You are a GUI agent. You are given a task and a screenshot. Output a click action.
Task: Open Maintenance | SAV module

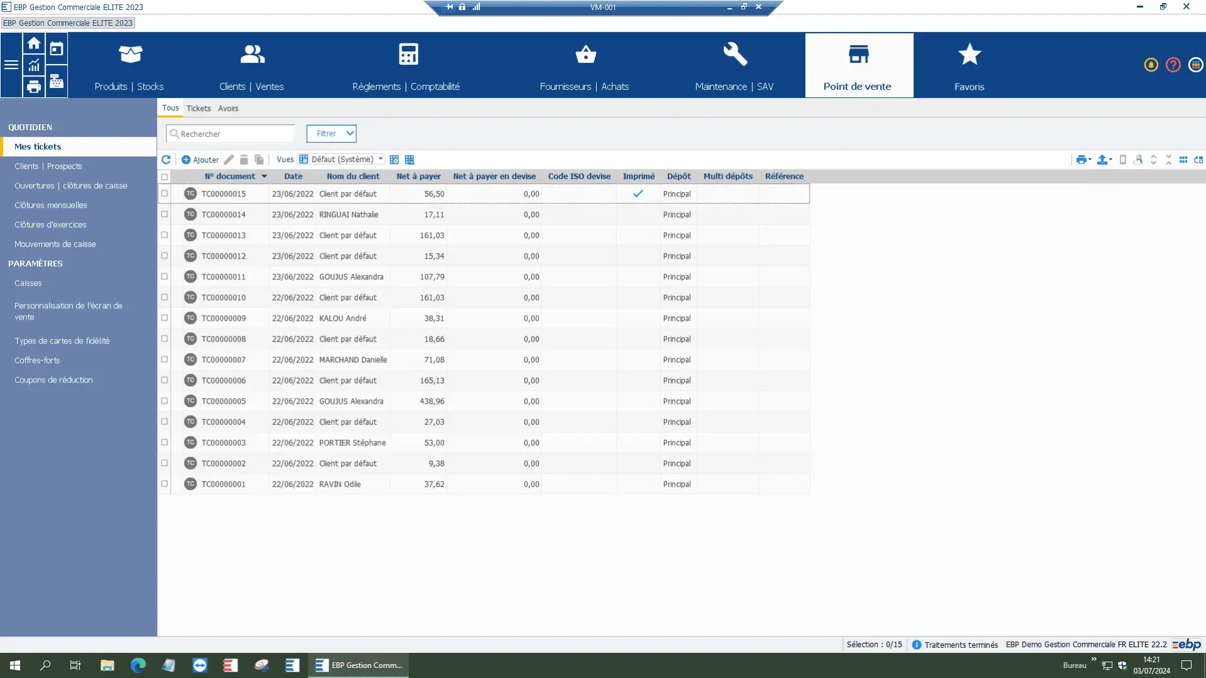point(734,65)
